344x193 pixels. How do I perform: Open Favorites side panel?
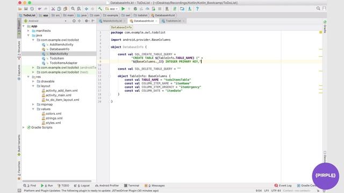19,170
